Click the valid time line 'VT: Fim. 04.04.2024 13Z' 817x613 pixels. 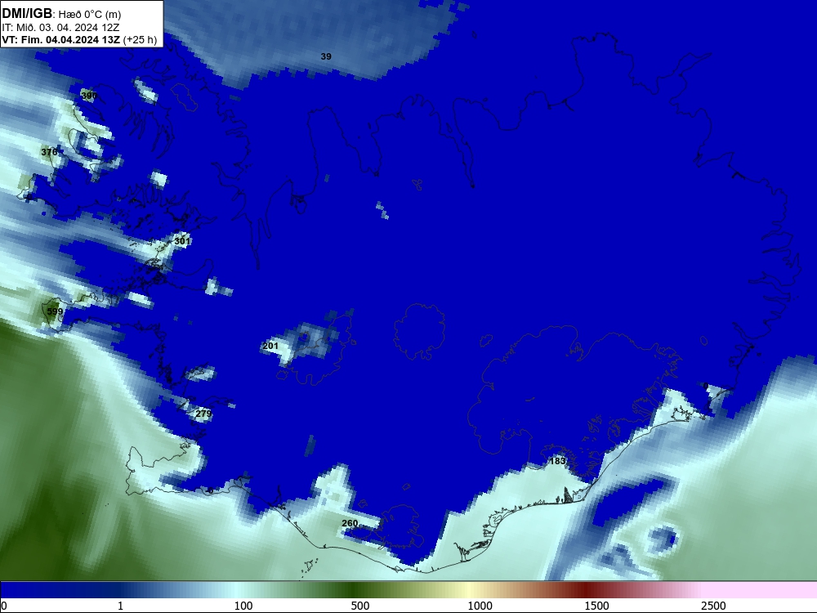pyautogui.click(x=61, y=40)
